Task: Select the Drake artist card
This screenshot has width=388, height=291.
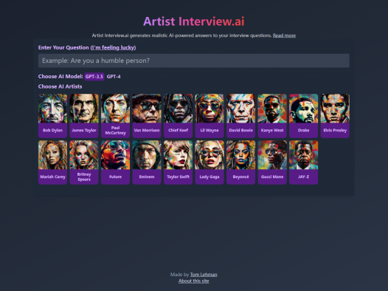Action: coord(304,116)
